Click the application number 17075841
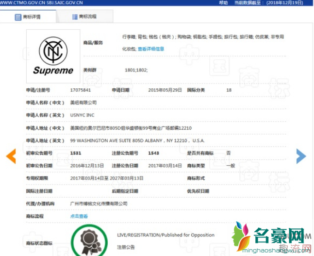Screen dimensions: 314x256 [x=81, y=90]
